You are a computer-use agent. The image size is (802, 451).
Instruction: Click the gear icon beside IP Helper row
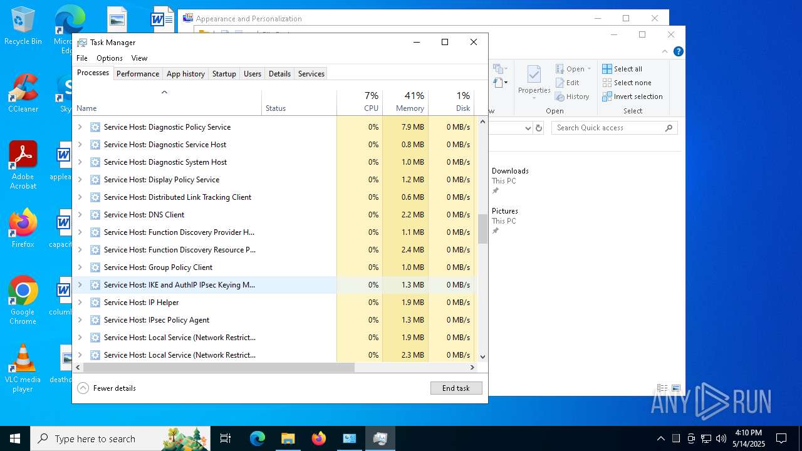pos(95,303)
